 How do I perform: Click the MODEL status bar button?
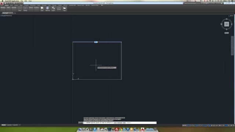tap(184, 125)
